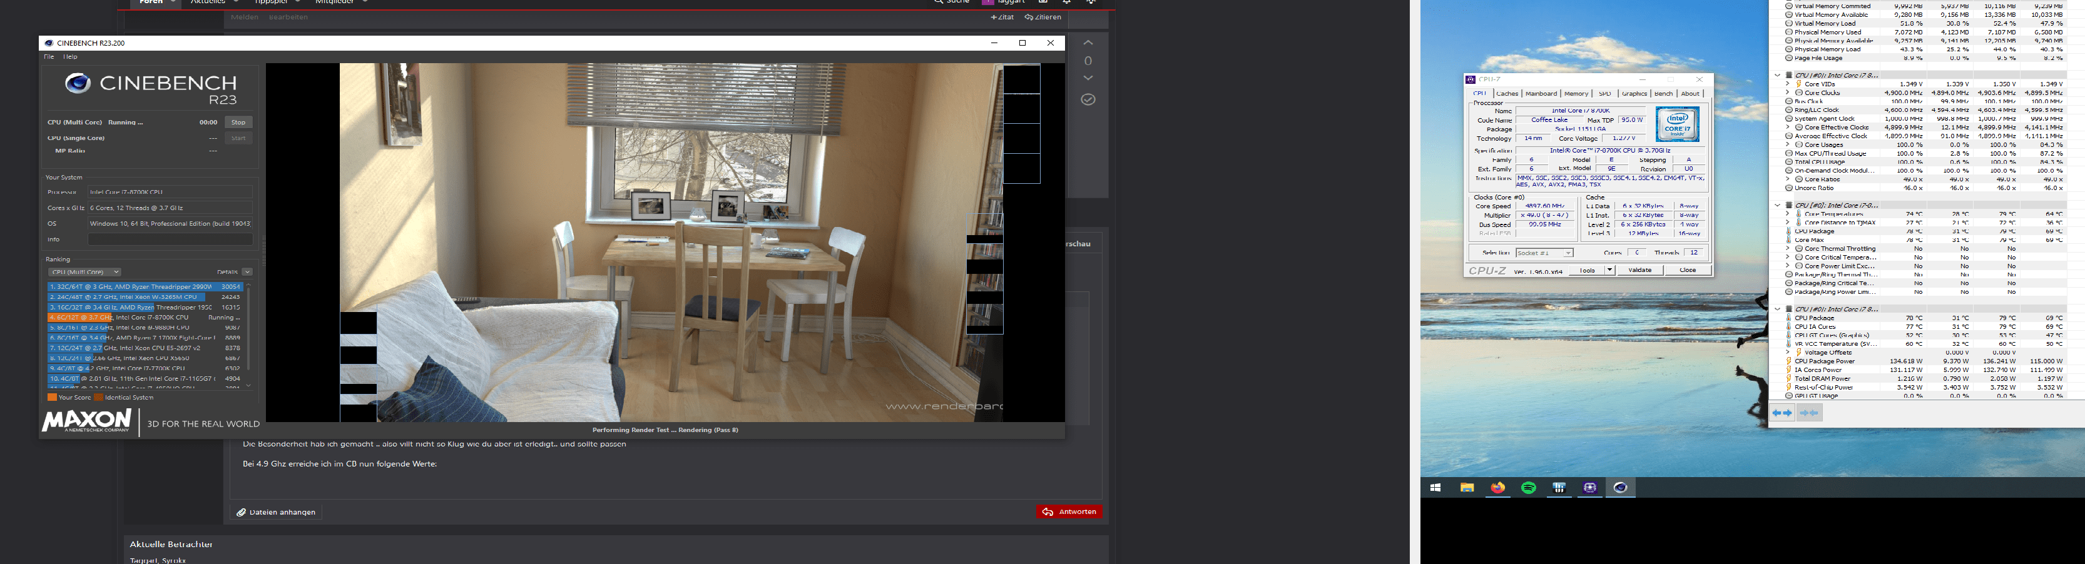The width and height of the screenshot is (2085, 564).
Task: Click the +Zitat link on the forum post
Action: (1002, 17)
